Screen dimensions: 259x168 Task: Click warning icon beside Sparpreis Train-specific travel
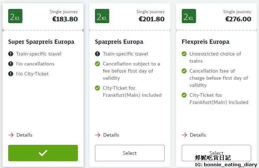click(x=97, y=54)
